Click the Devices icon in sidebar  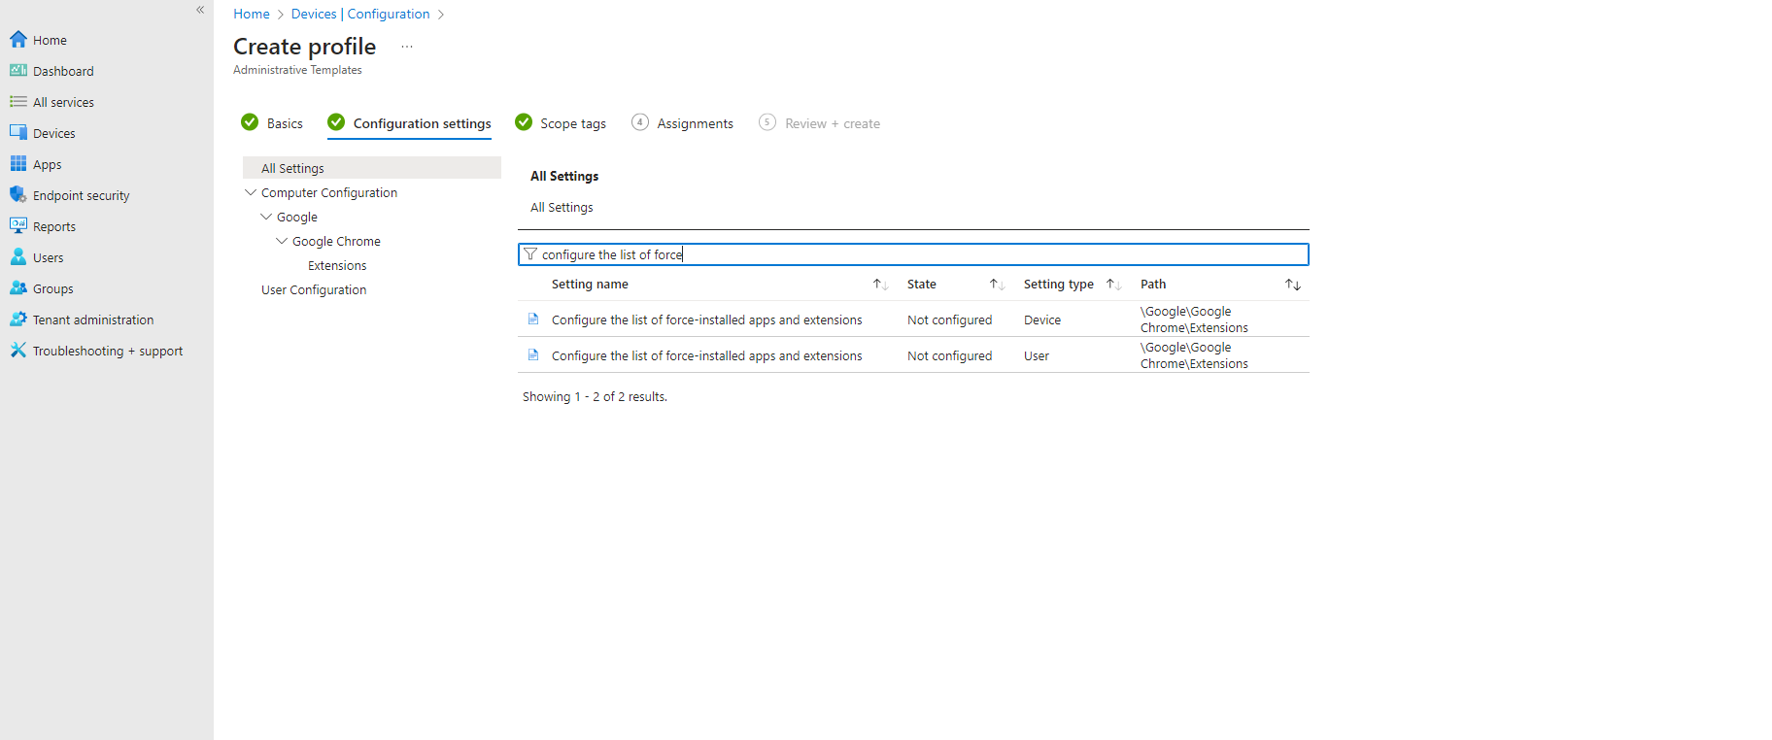(18, 133)
